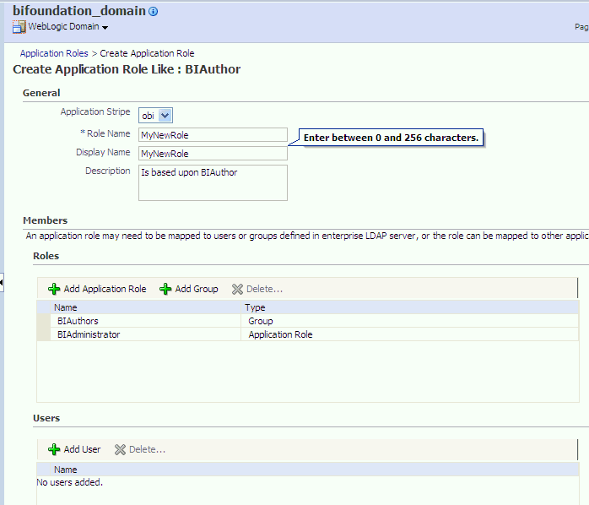Viewport: 589px width, 505px height.
Task: Click the 'Enter between 0 and 256 characters.' tooltip
Action: click(391, 138)
